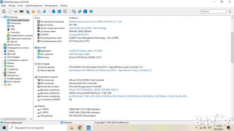234x131 pixels.
Task: Open the Отдалечен достъп menu
Action: pyautogui.click(x=34, y=5)
